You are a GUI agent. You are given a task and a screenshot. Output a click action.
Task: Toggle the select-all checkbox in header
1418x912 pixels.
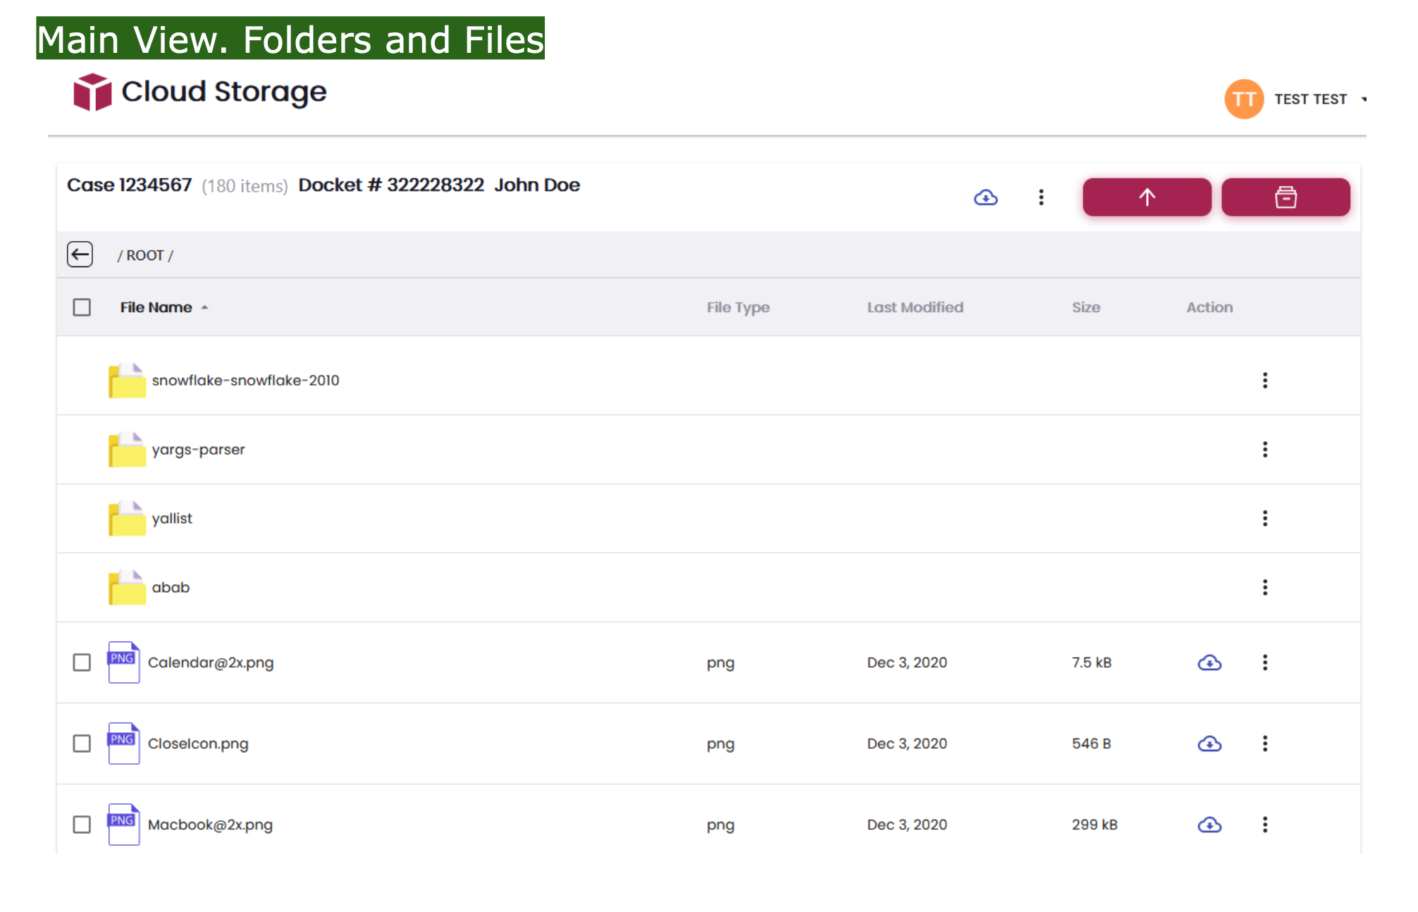[82, 307]
